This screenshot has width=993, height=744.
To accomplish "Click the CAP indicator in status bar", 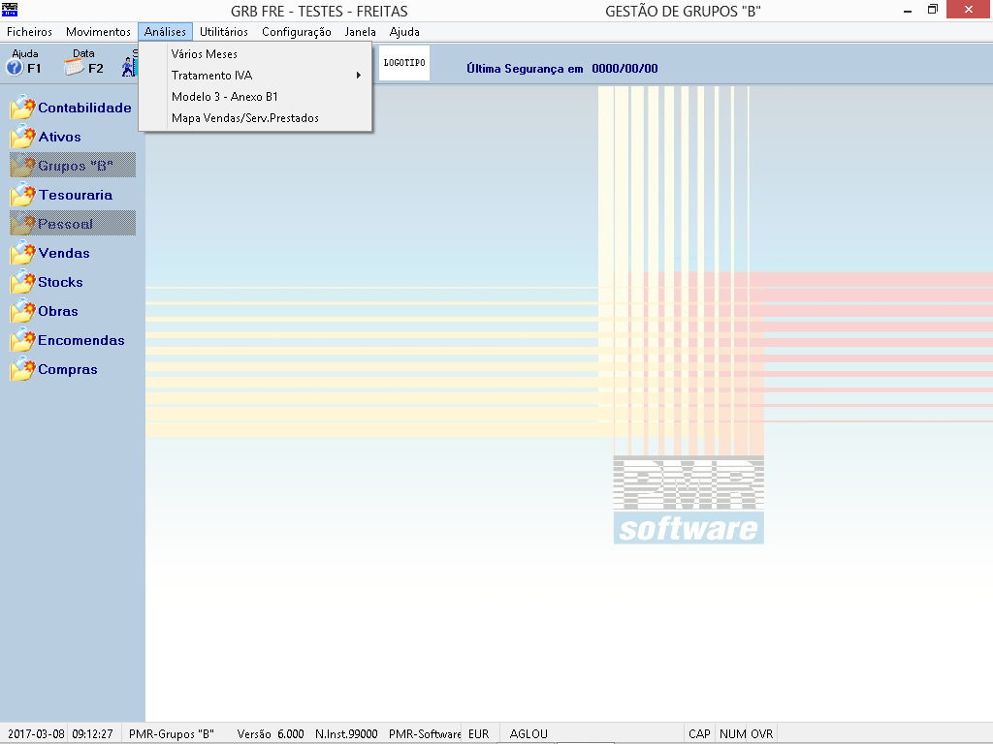I will 699,734.
